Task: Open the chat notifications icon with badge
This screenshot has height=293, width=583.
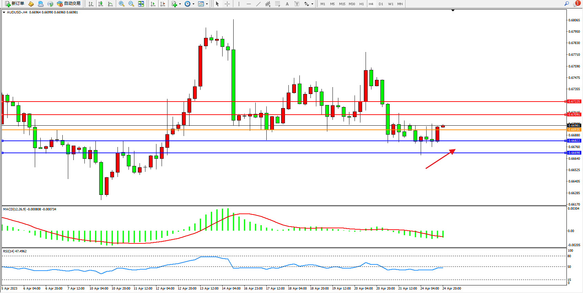Action: 576,4
